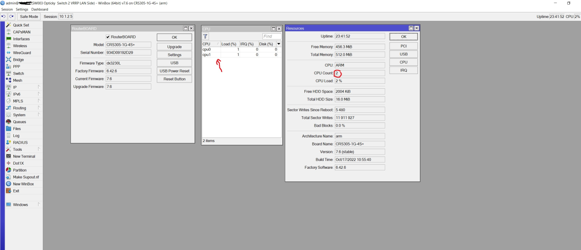Open CAPsMAN in the sidebar

click(x=21, y=32)
